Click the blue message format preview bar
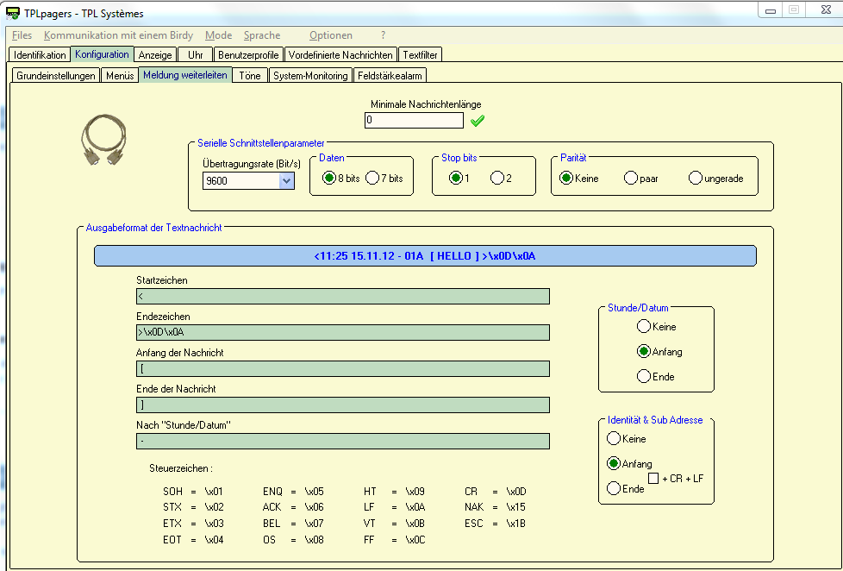This screenshot has width=843, height=571. click(x=425, y=256)
